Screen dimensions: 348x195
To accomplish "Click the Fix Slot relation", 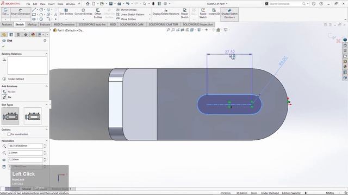I will click(x=4, y=92).
